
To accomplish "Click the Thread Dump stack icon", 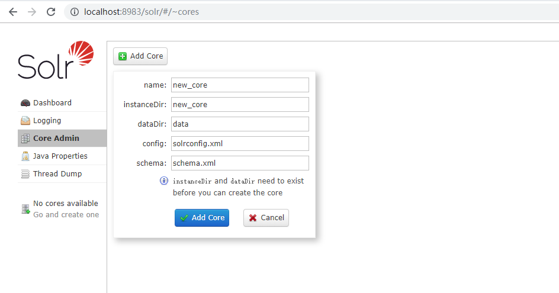I will [x=25, y=174].
